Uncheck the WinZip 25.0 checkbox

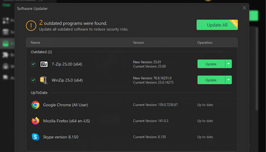tap(33, 80)
